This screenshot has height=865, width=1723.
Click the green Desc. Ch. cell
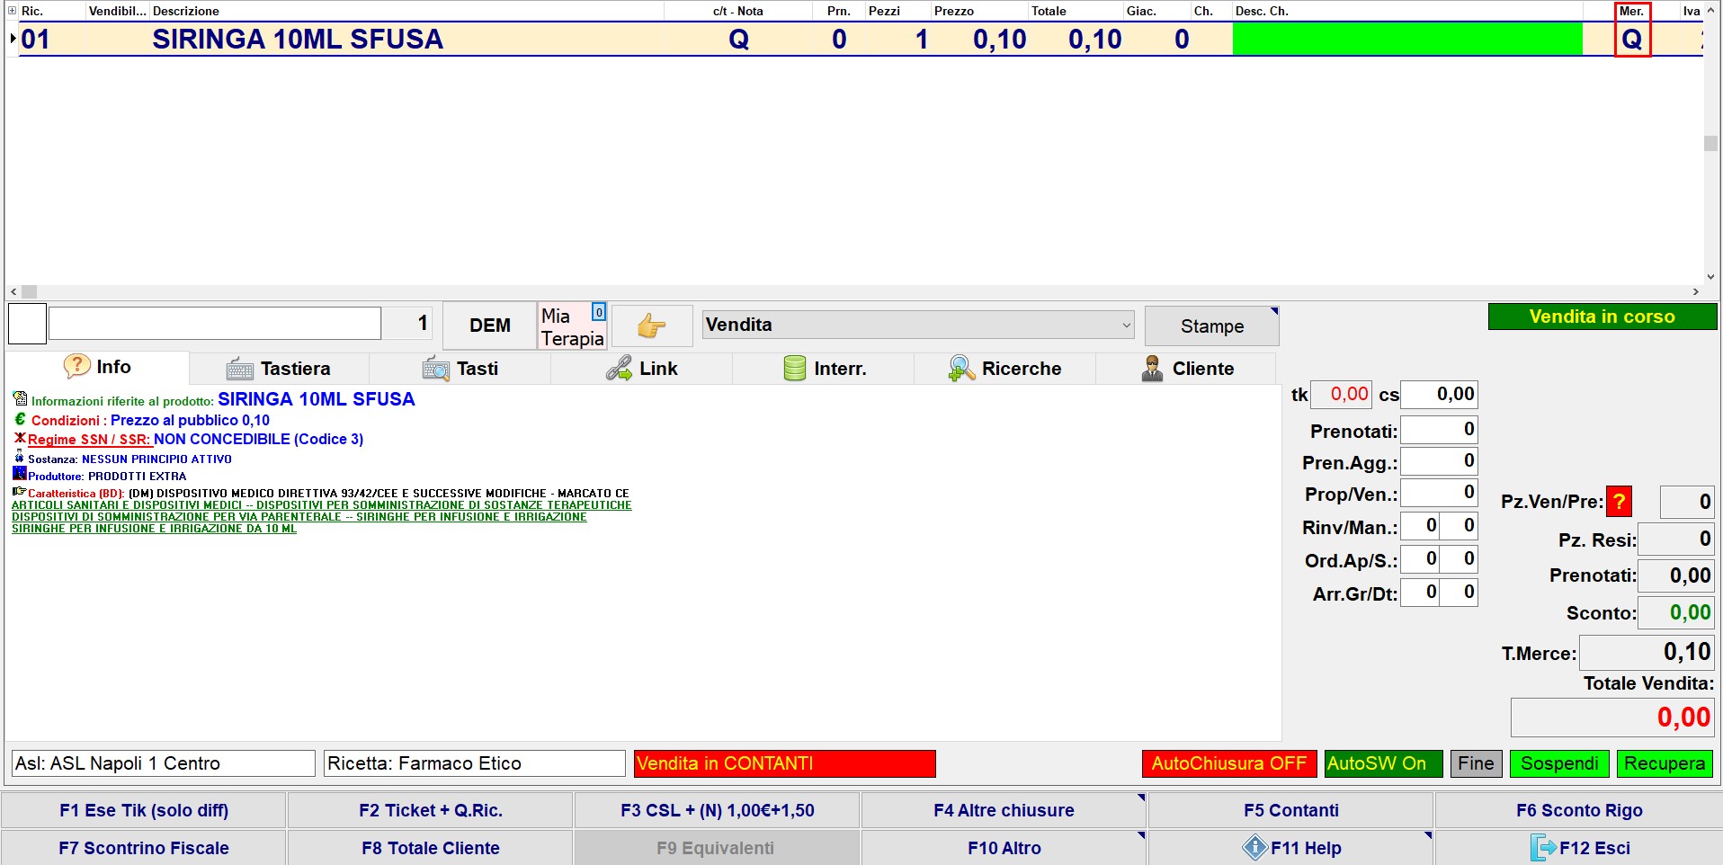pyautogui.click(x=1406, y=40)
